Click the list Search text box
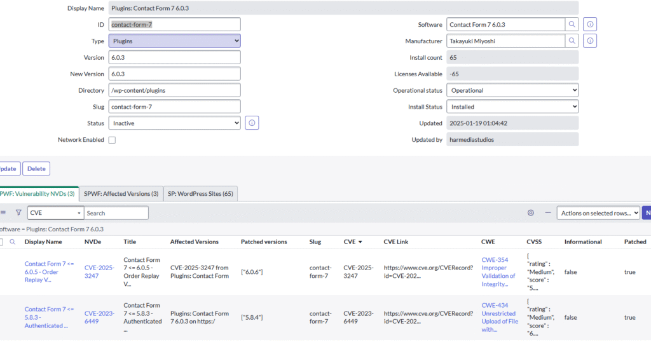651x342 pixels. tap(116, 213)
